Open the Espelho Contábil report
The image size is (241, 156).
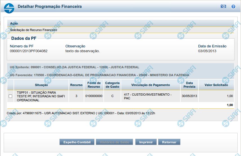click(x=77, y=142)
